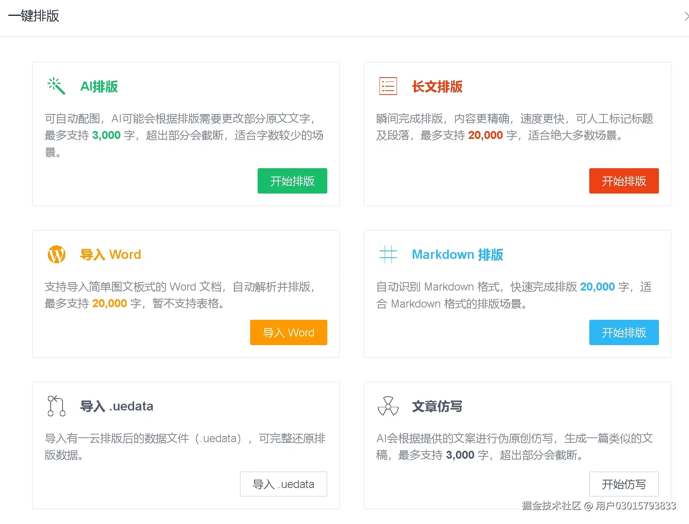Click the 一键排版 panel title

[34, 16]
